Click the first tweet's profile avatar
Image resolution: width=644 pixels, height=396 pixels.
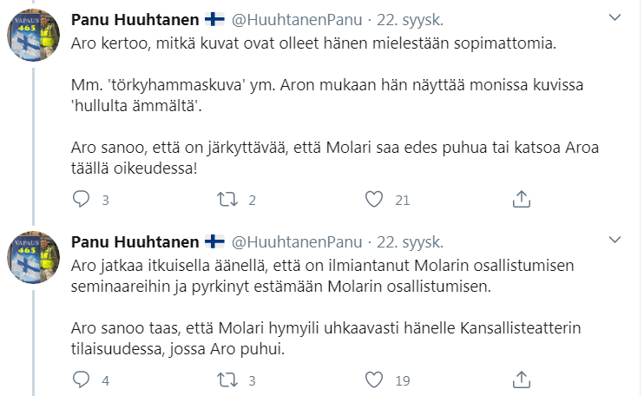[x=34, y=37]
